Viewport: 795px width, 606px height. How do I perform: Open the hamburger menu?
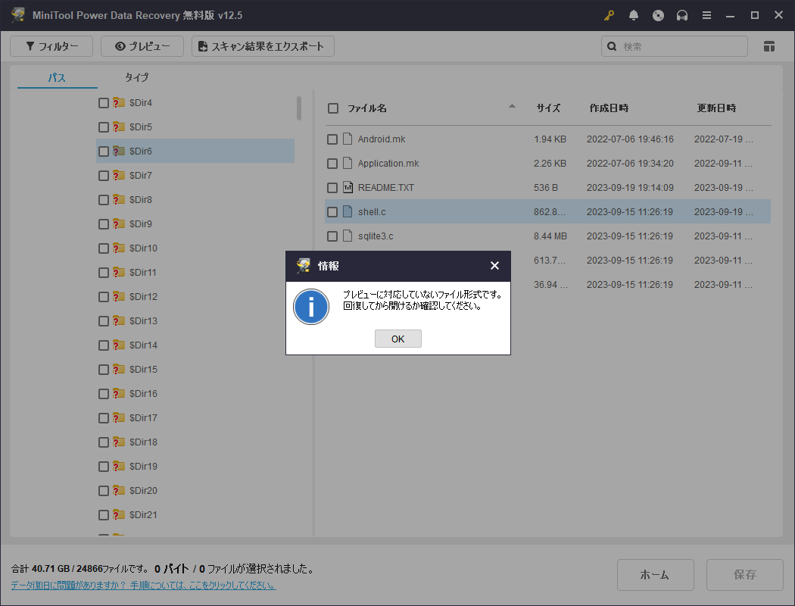[x=706, y=15]
